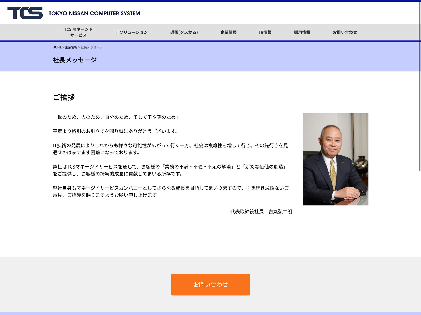The height and width of the screenshot is (315, 421).
Task: Select 通販(タスかる) in the navigation bar
Action: [184, 32]
